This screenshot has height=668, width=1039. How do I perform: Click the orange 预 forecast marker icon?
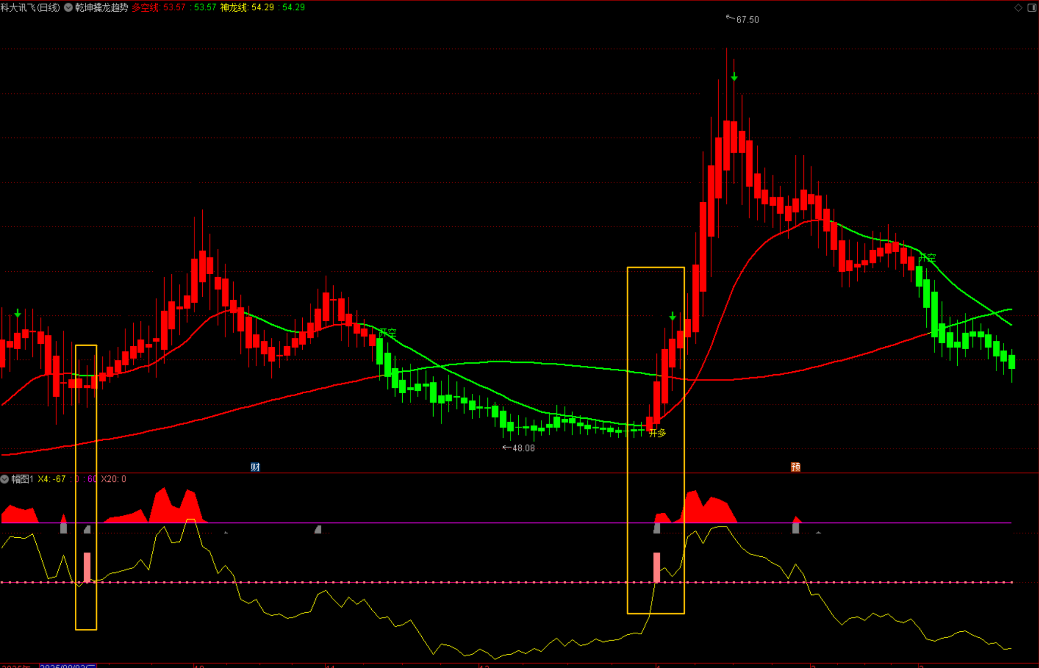796,467
